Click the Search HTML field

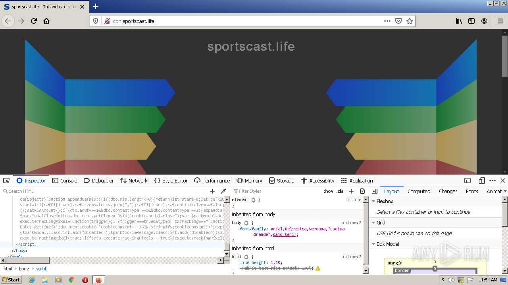(104, 191)
